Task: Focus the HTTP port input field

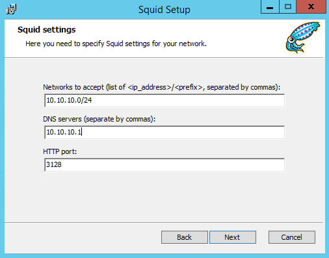Action: [x=164, y=165]
